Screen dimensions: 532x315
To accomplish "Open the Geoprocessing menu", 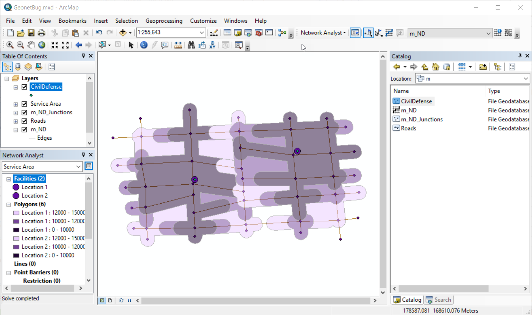I will [163, 21].
